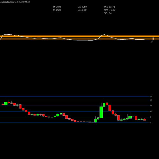The image size is (159, 159).
Task: Click the "15" price axis label
Action: click(151, 106)
